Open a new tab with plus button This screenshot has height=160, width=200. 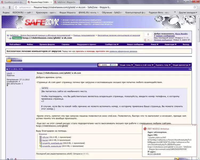tap(82, 2)
